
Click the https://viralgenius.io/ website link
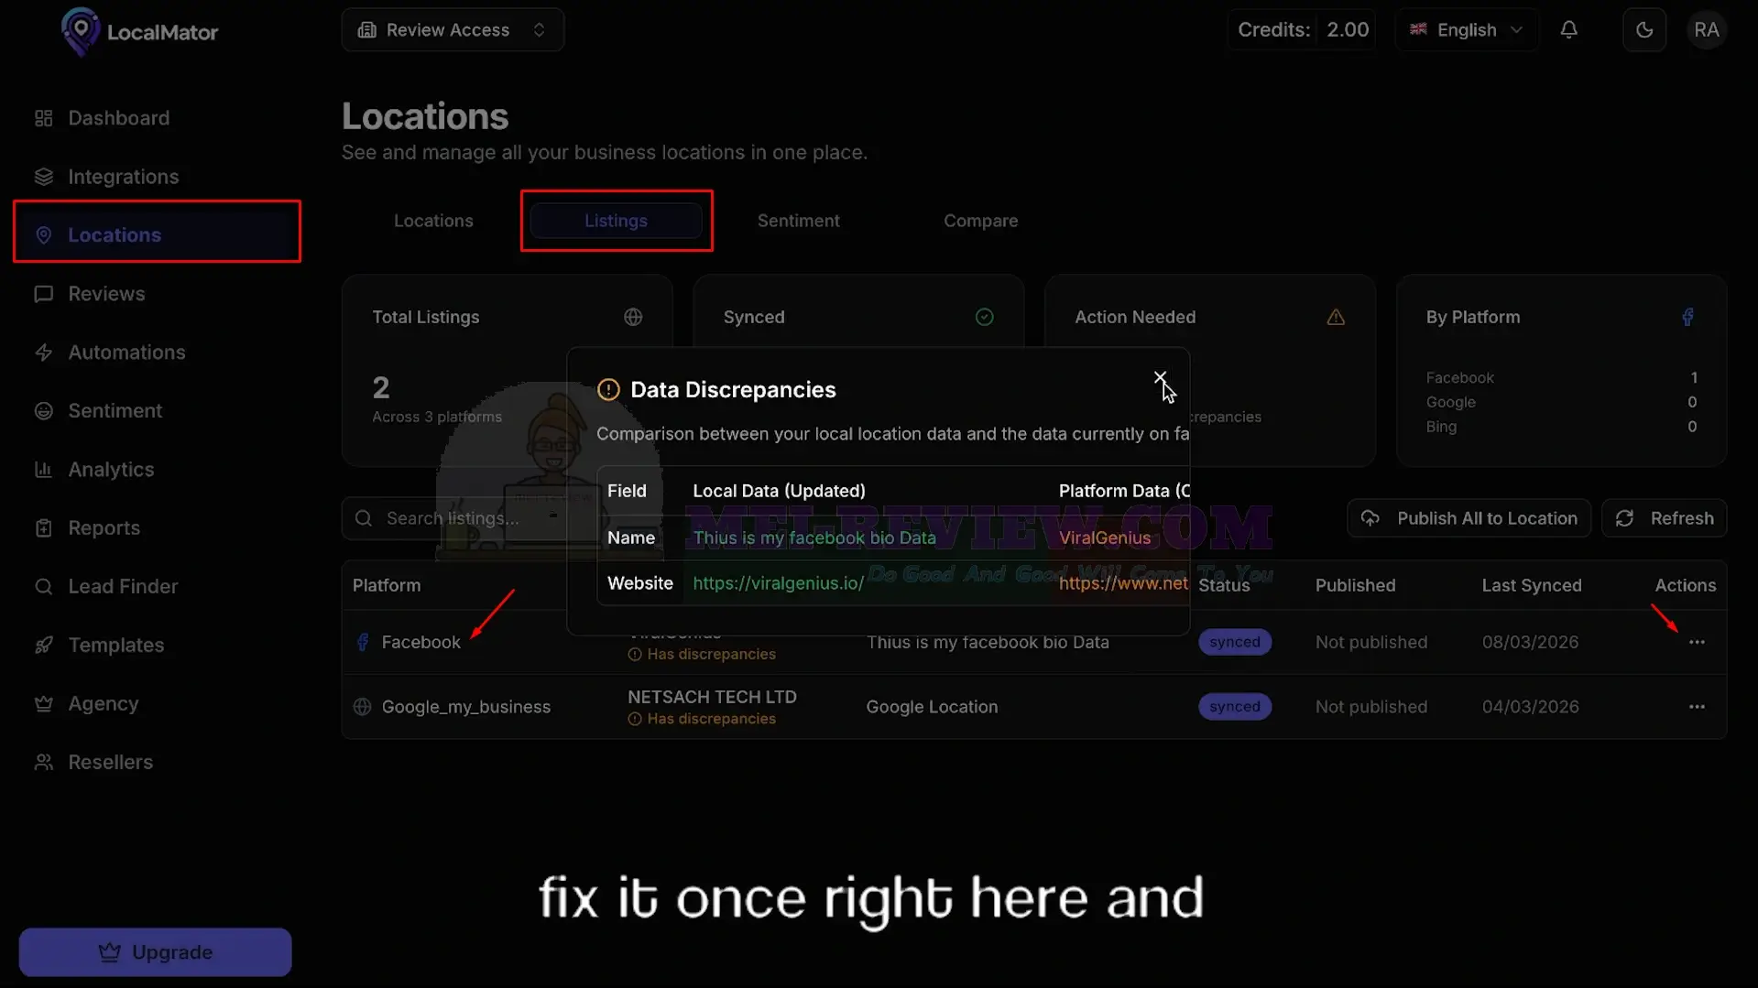(778, 583)
